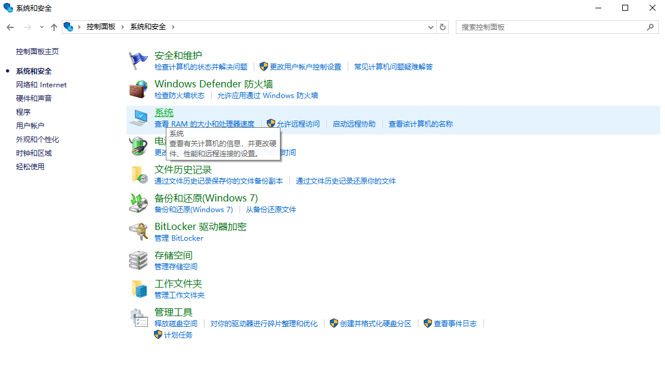Click the Backup and Restore (Windows 7) icon

coord(138,203)
